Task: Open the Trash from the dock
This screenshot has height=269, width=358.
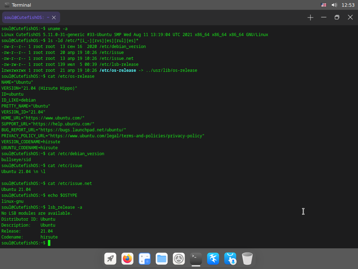Action: 247,258
